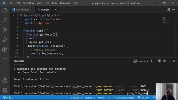Kill terminal with trash icon

(x=164, y=61)
